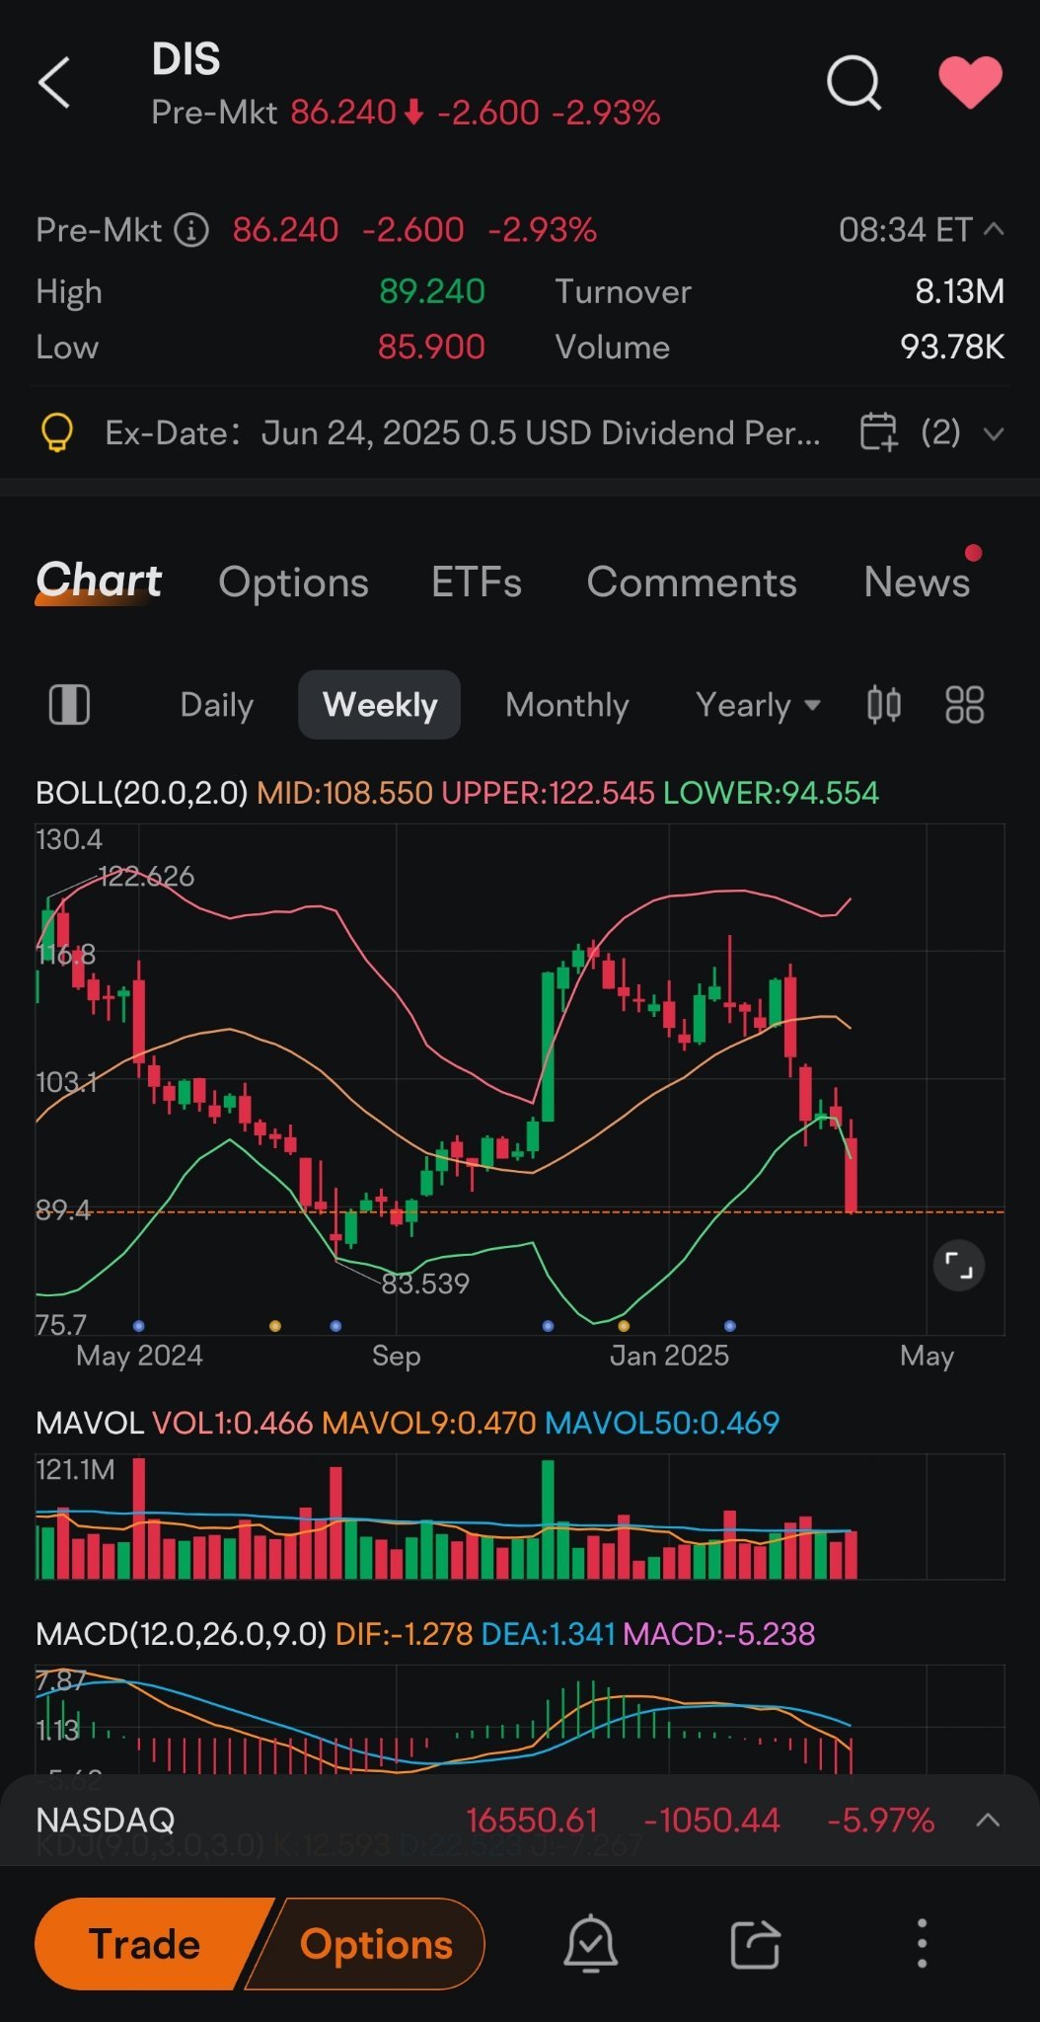Tap the DIS ticker title

coord(186,59)
